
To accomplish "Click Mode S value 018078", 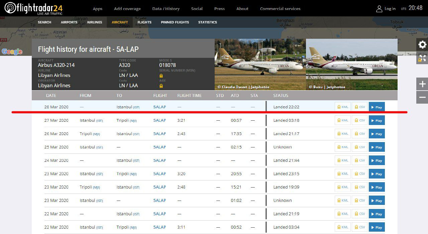I will click(x=168, y=65).
